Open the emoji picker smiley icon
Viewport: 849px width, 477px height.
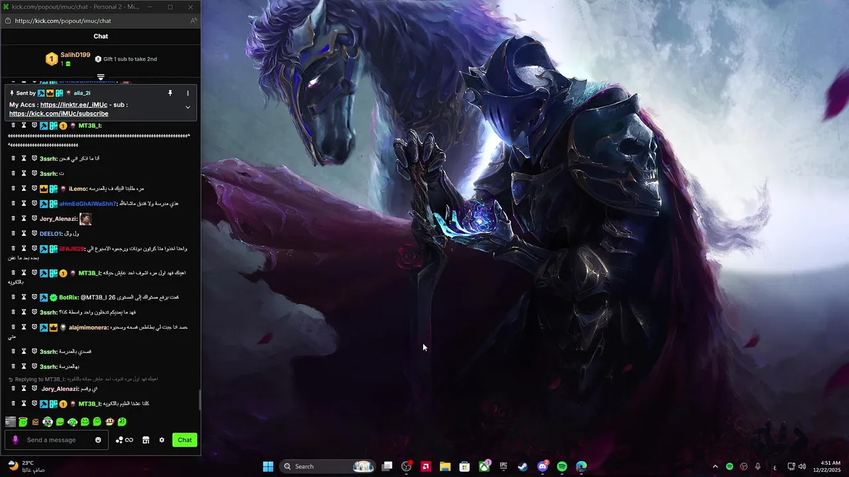[x=98, y=440]
